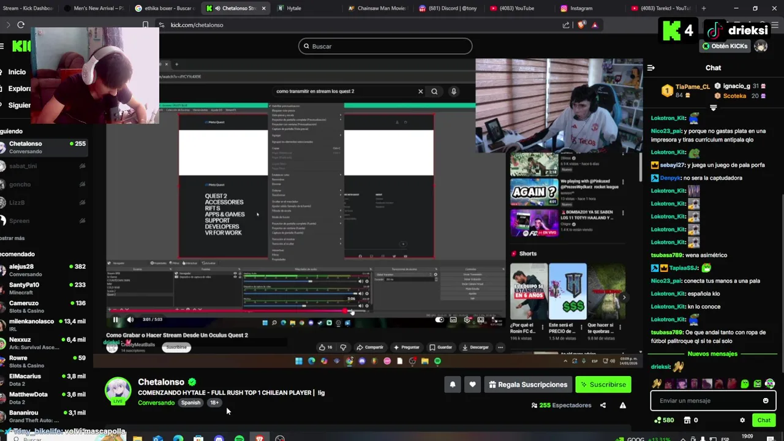The height and width of the screenshot is (441, 784).
Task: Click the Buscar search field
Action: tap(385, 46)
